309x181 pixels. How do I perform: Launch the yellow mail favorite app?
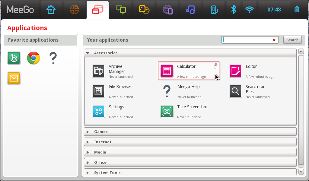click(x=14, y=78)
